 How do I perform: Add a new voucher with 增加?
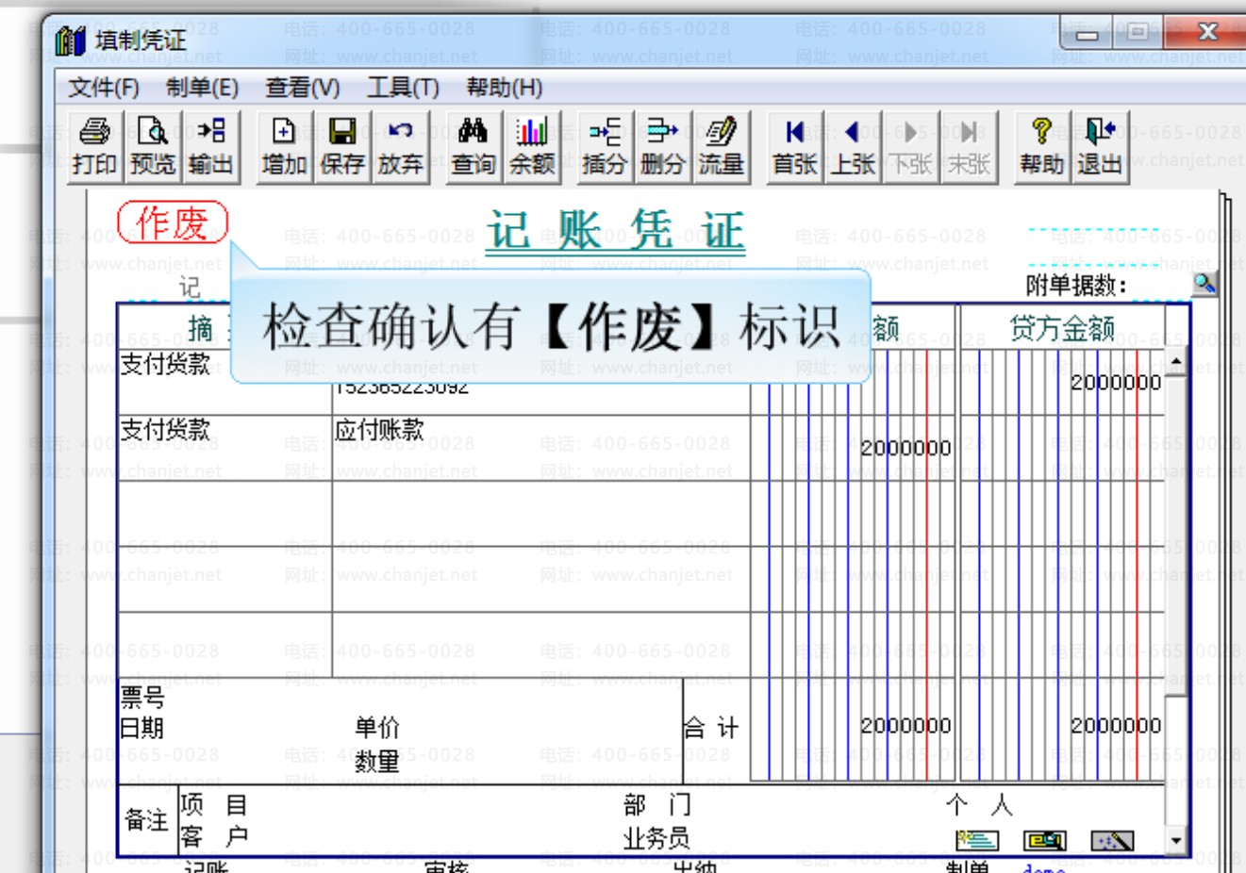click(x=284, y=147)
